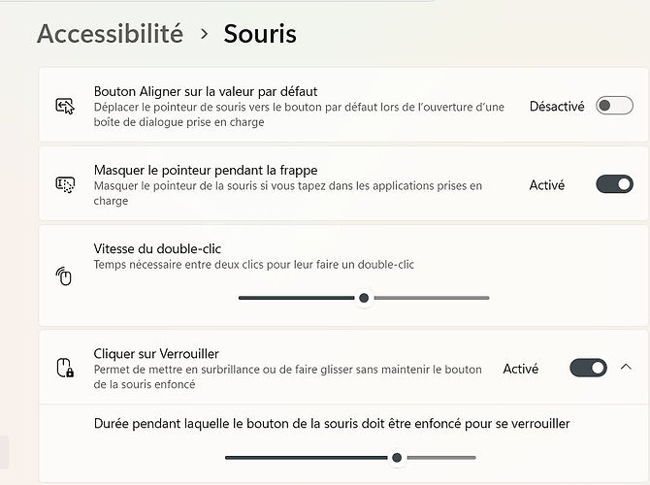This screenshot has width=650, height=485.
Task: Click the left end of lock duration track
Action: pos(228,458)
